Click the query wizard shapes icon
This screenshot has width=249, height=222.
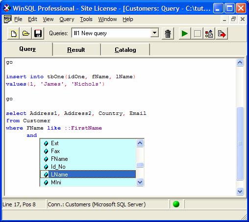(x=209, y=34)
